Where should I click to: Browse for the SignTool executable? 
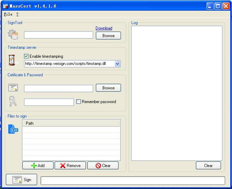pyautogui.click(x=108, y=35)
